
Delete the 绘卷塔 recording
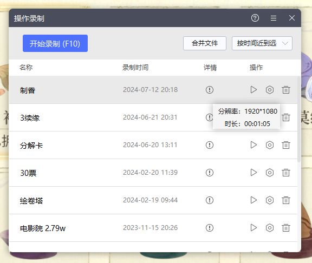tap(286, 200)
